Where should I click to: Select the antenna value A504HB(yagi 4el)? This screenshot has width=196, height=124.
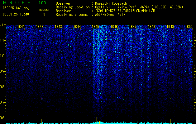110,15
